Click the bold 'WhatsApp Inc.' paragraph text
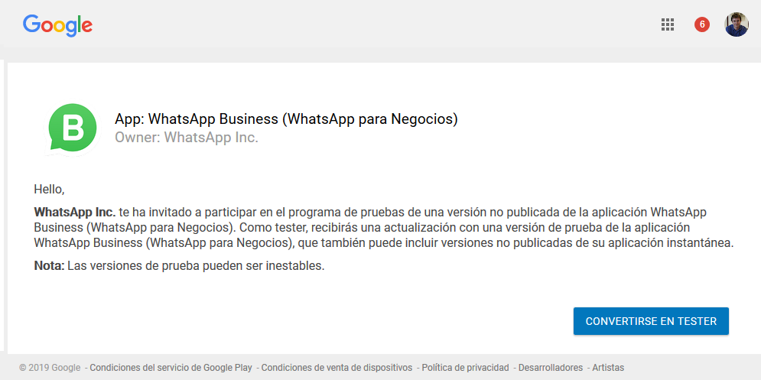761x380 pixels. coord(75,212)
